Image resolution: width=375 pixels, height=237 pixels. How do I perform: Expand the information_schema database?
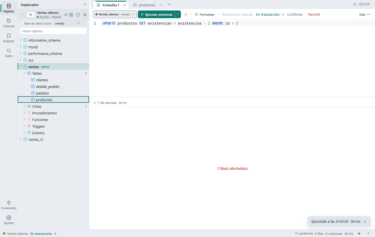click(x=20, y=40)
